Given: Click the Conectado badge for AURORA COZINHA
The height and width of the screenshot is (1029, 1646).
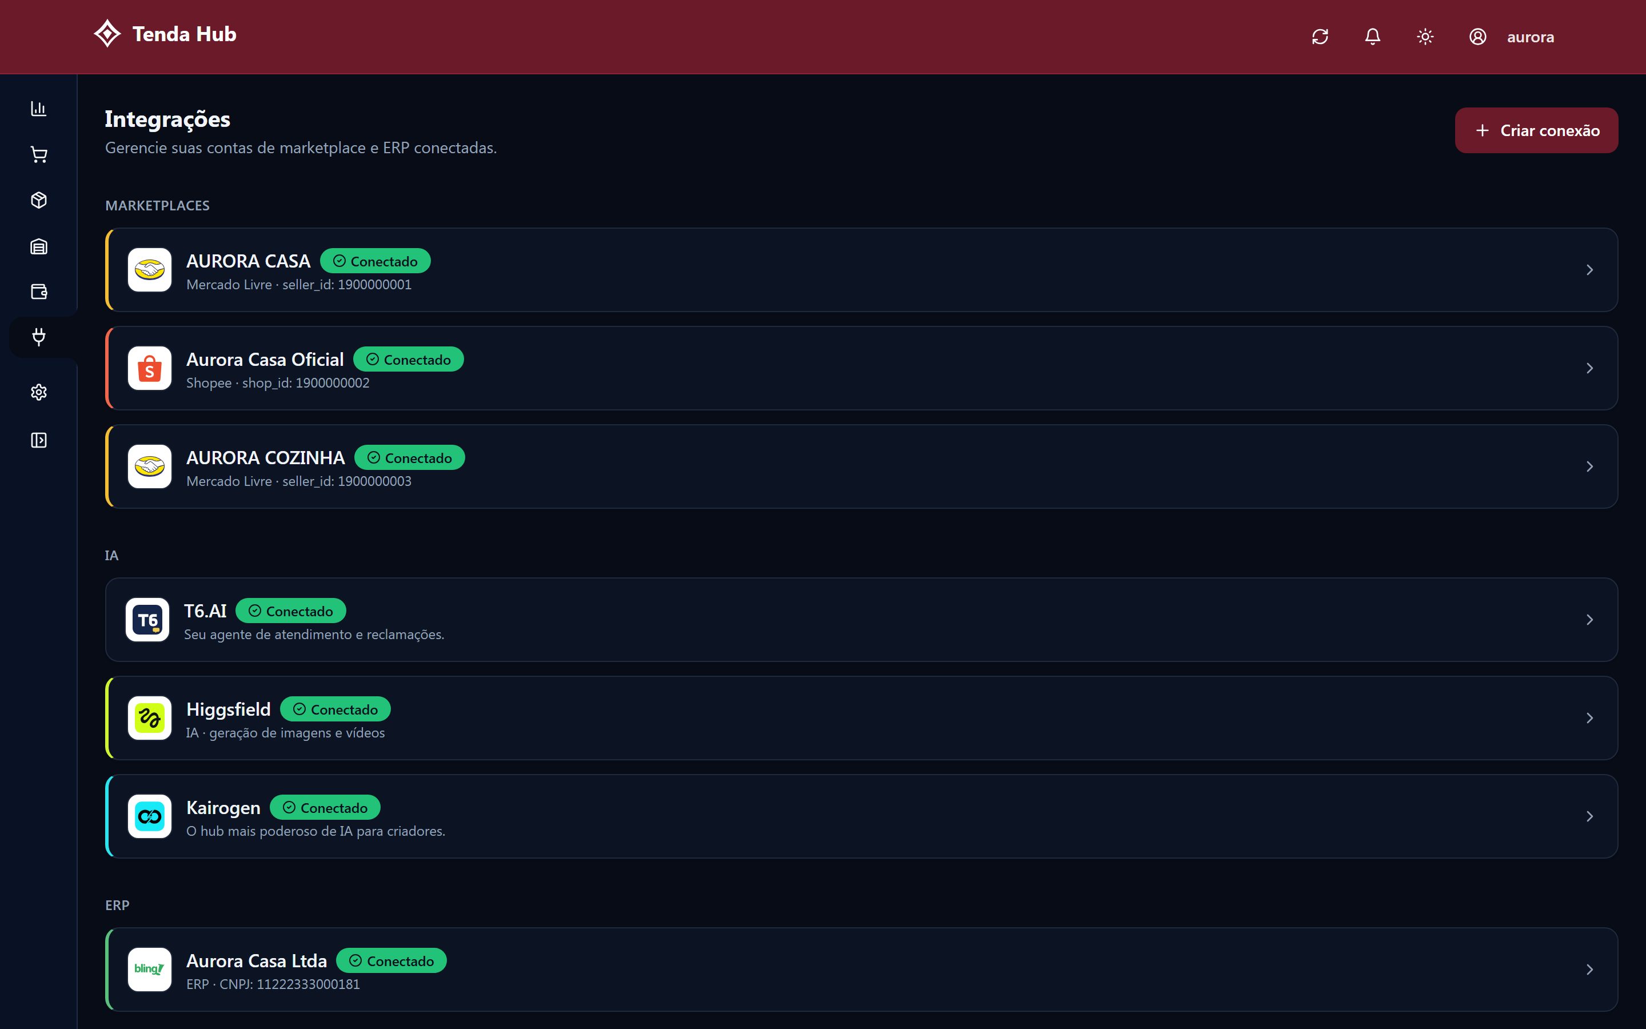Looking at the screenshot, I should click(409, 458).
